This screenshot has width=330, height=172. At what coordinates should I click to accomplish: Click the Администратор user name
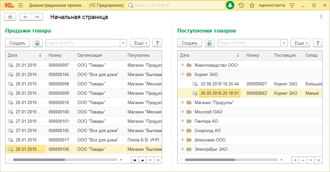(272, 5)
